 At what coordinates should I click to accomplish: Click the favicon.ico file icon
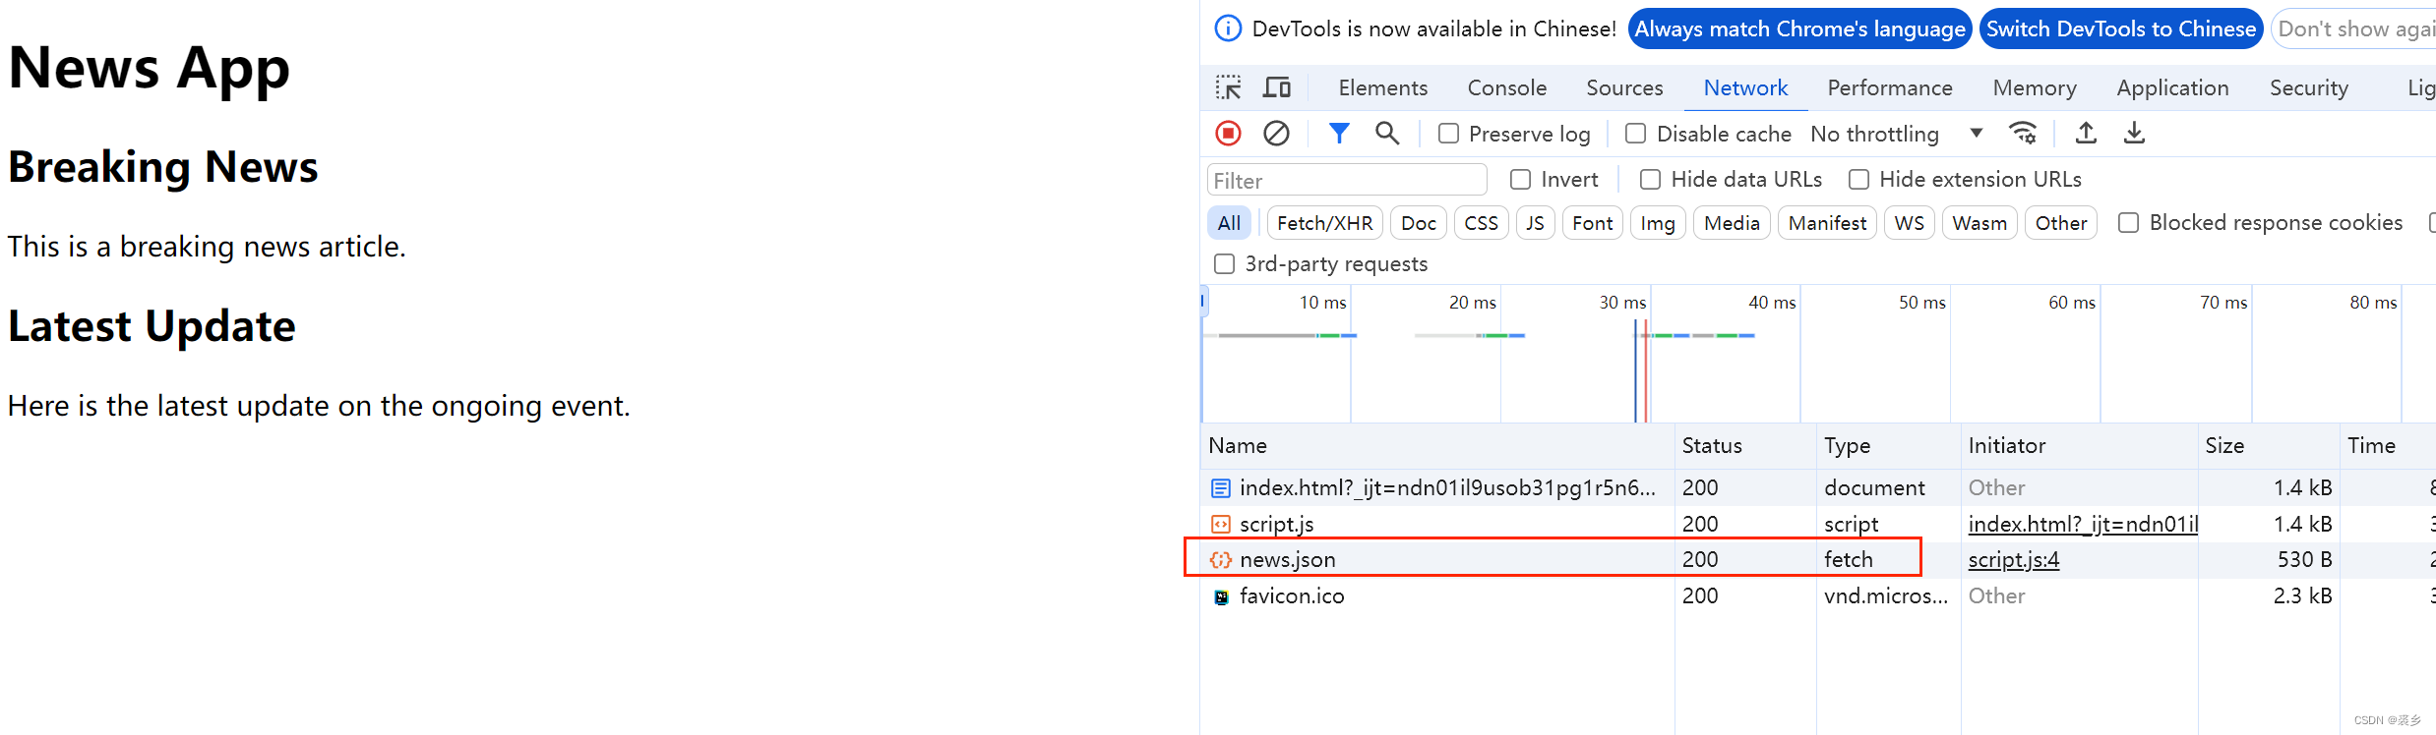pos(1221,596)
